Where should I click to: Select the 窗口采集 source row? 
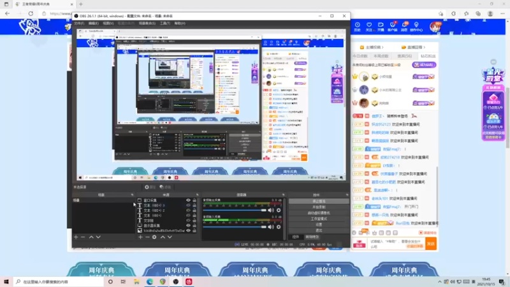pos(166,200)
